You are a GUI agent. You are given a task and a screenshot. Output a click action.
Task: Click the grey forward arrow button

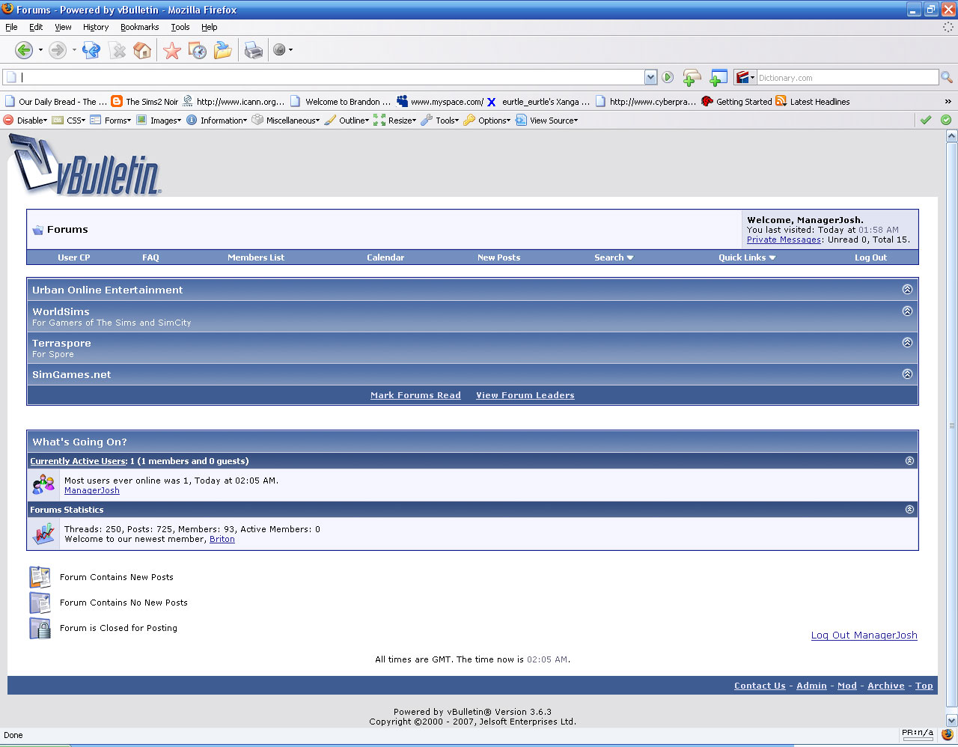(x=58, y=50)
